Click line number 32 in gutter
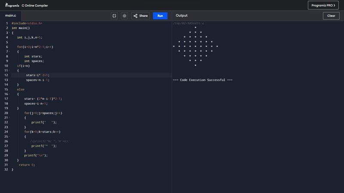 coord(6,169)
